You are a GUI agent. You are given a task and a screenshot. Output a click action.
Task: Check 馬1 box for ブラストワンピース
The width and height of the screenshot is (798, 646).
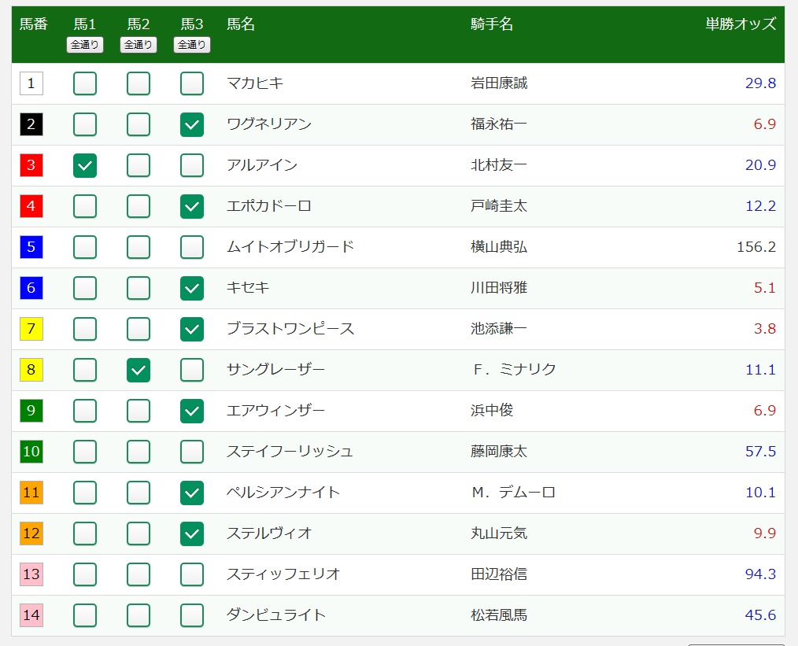(x=85, y=329)
